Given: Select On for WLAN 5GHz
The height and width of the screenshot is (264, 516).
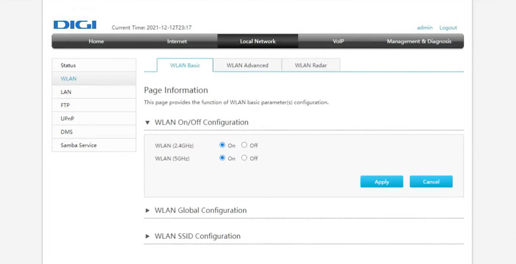Looking at the screenshot, I should click(222, 158).
